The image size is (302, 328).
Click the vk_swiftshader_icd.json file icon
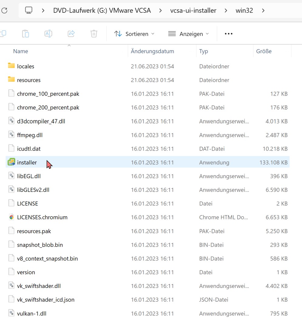pyautogui.click(x=12, y=299)
